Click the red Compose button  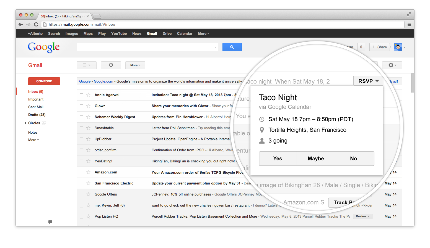(x=44, y=81)
